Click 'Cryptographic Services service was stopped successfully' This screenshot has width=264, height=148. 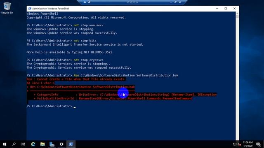(79, 68)
